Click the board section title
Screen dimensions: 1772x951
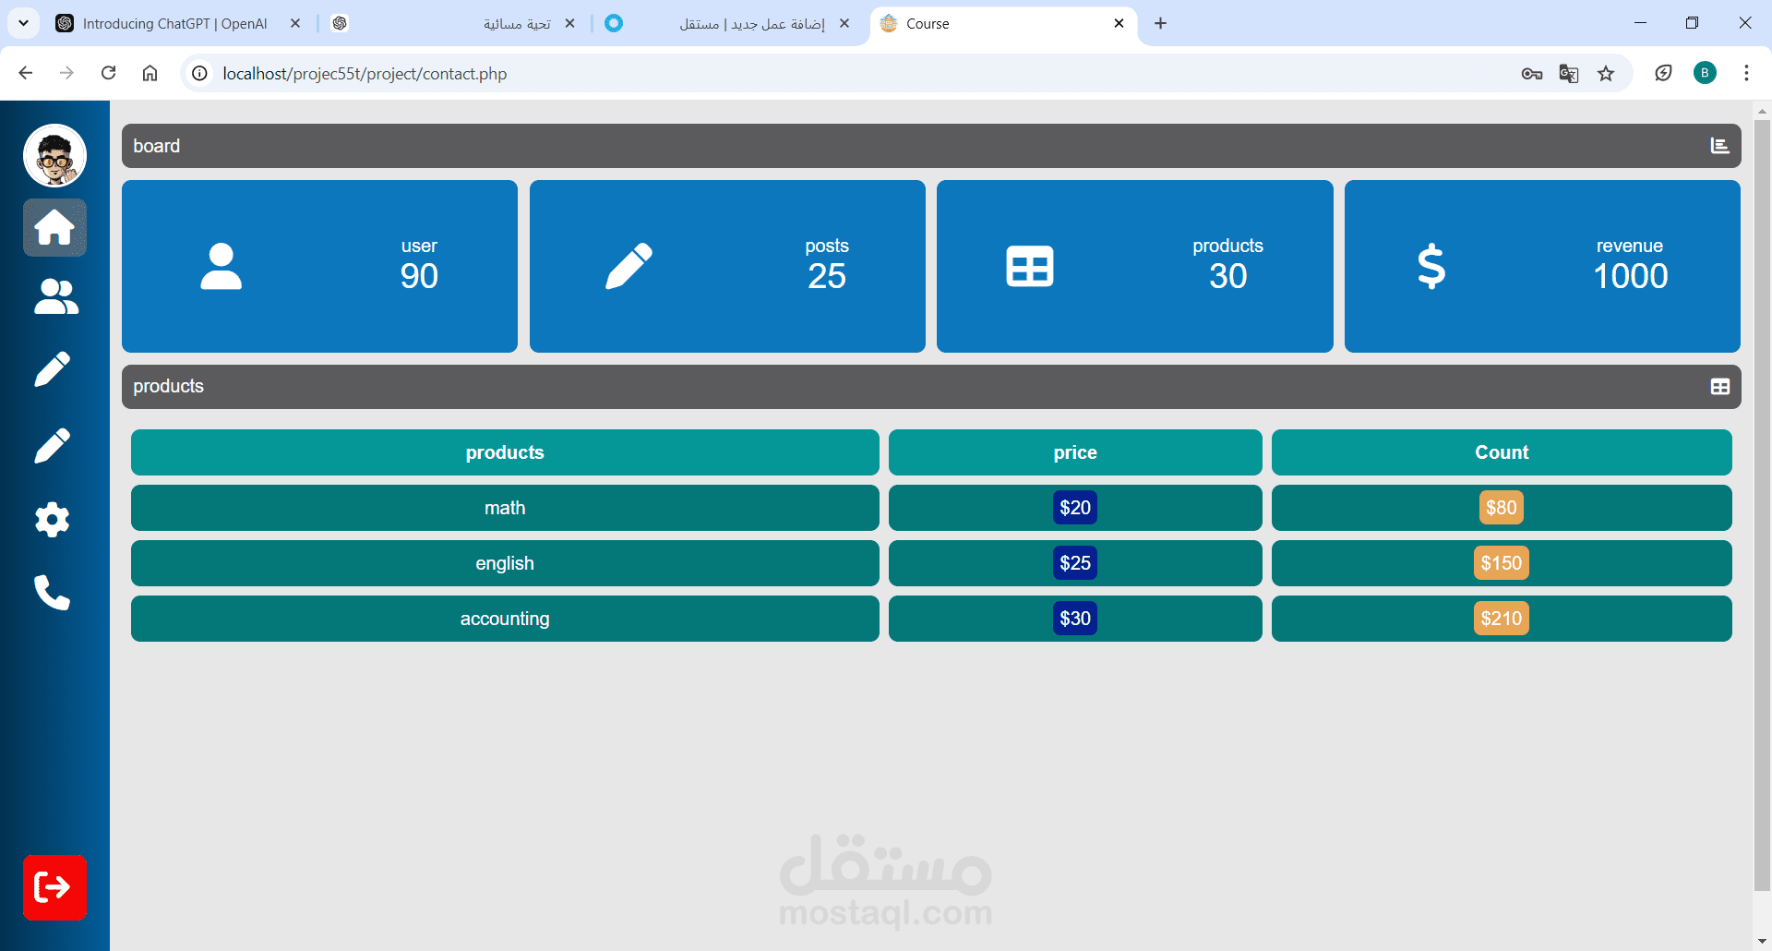[x=157, y=146]
